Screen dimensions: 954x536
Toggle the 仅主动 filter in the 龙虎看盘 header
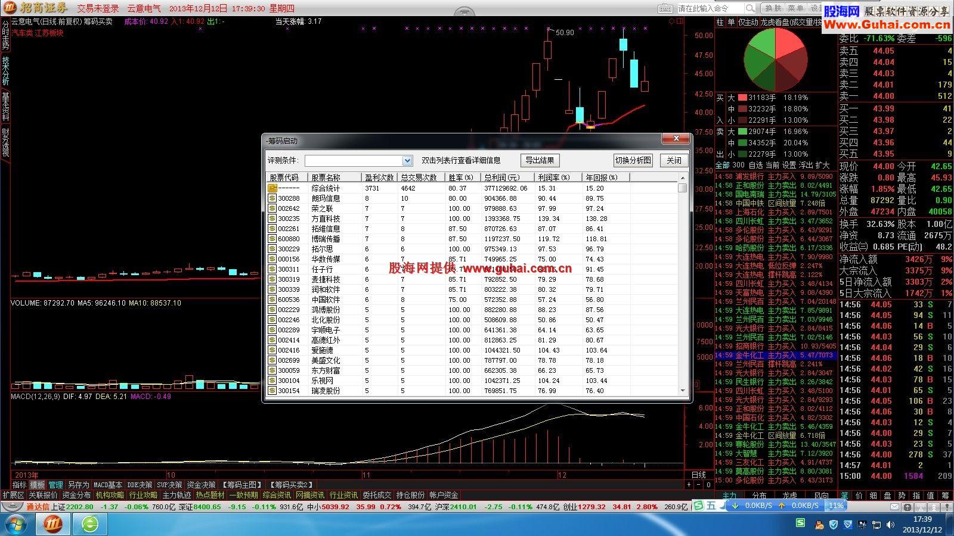pyautogui.click(x=748, y=22)
